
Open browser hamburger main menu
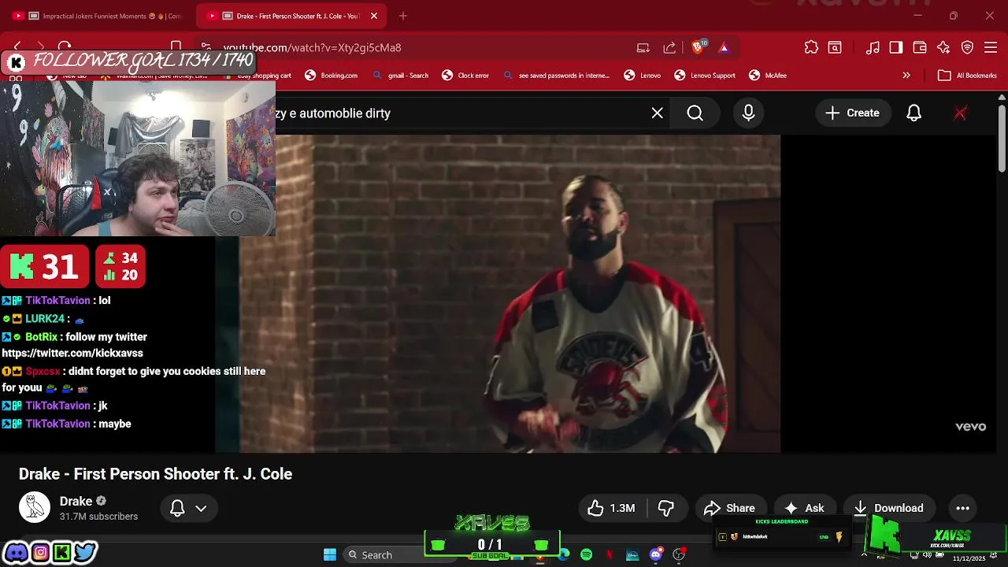[x=991, y=48]
